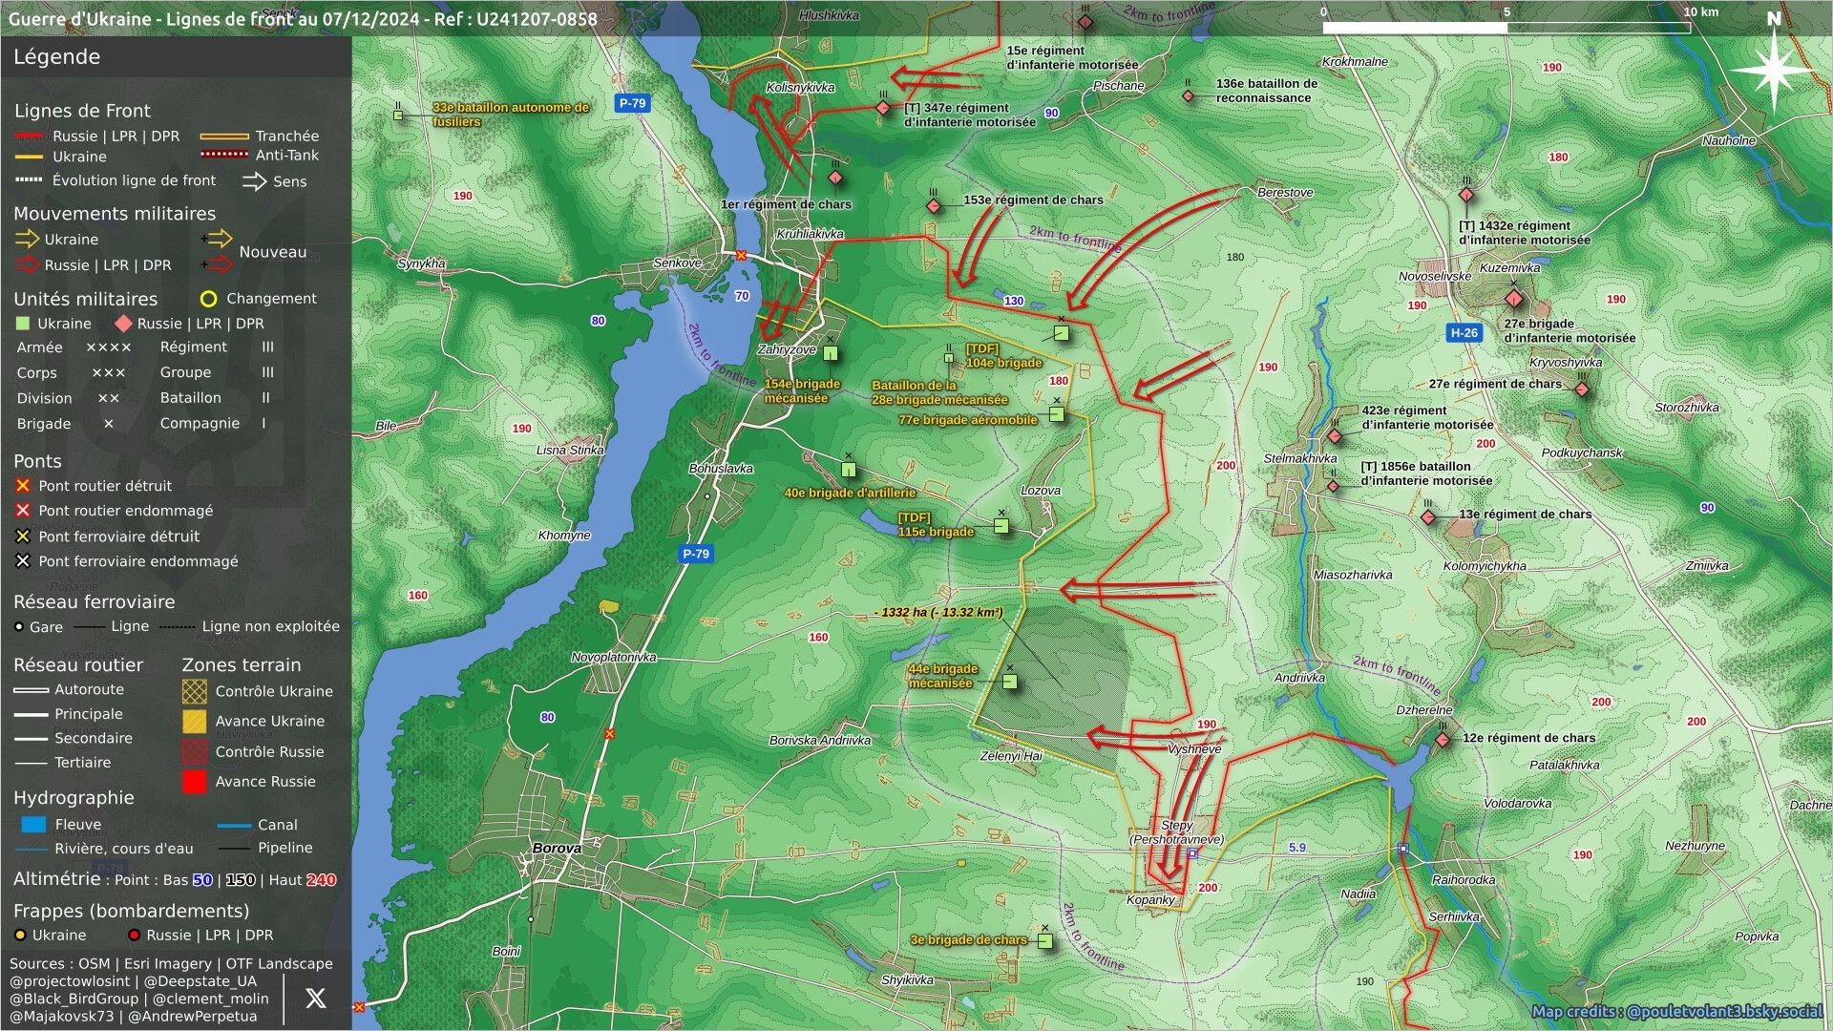The width and height of the screenshot is (1833, 1031).
Task: Click the TDF 104e brigade unit square
Action: [1062, 333]
